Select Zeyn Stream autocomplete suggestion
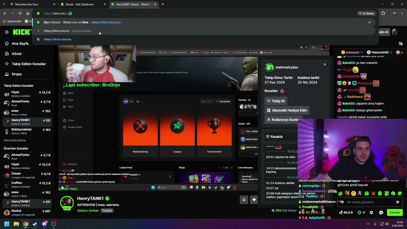 (203, 22)
